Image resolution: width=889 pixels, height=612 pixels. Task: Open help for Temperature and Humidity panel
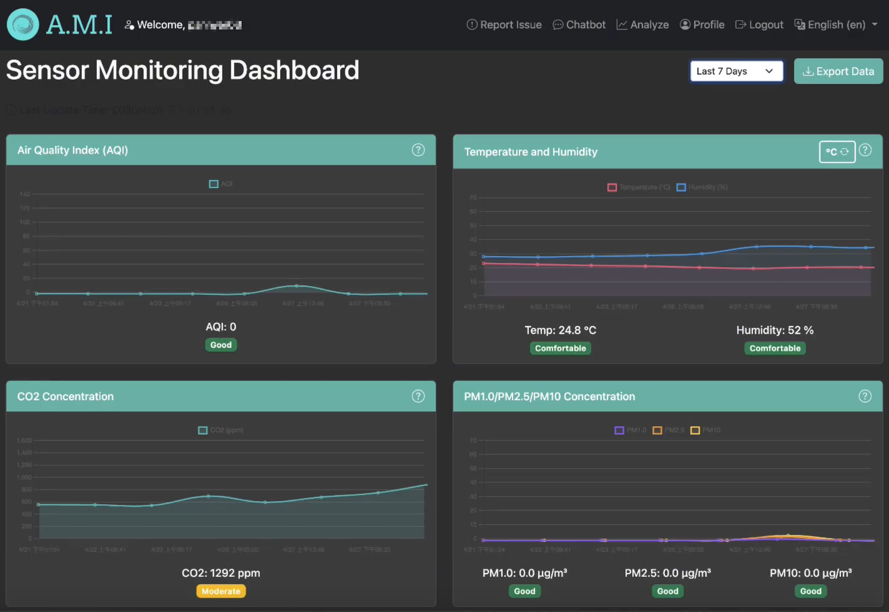[x=865, y=150]
